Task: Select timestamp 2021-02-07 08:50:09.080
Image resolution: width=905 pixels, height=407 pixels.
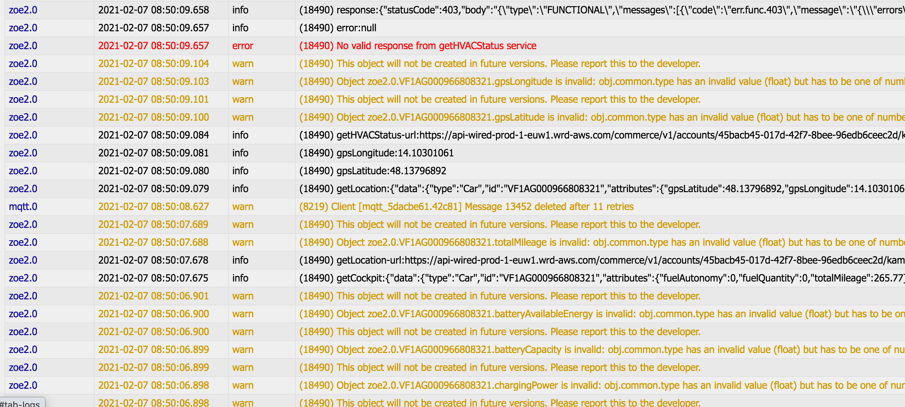Action: [153, 171]
